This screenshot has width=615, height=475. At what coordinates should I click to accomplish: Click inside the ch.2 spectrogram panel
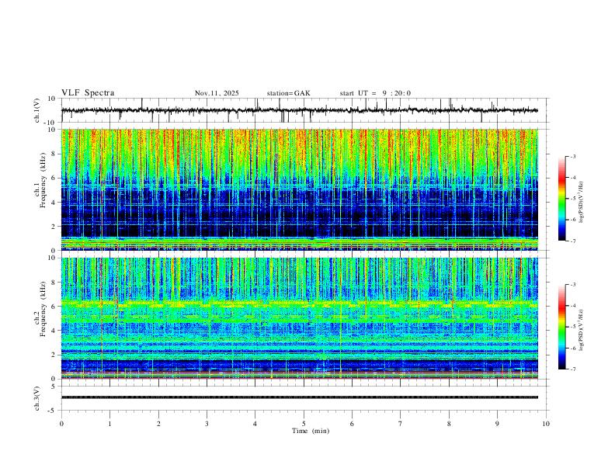[x=299, y=318]
